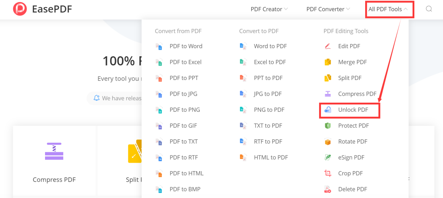Expand the PDF Creator dropdown
Screen dimensions: 443x198
point(269,9)
